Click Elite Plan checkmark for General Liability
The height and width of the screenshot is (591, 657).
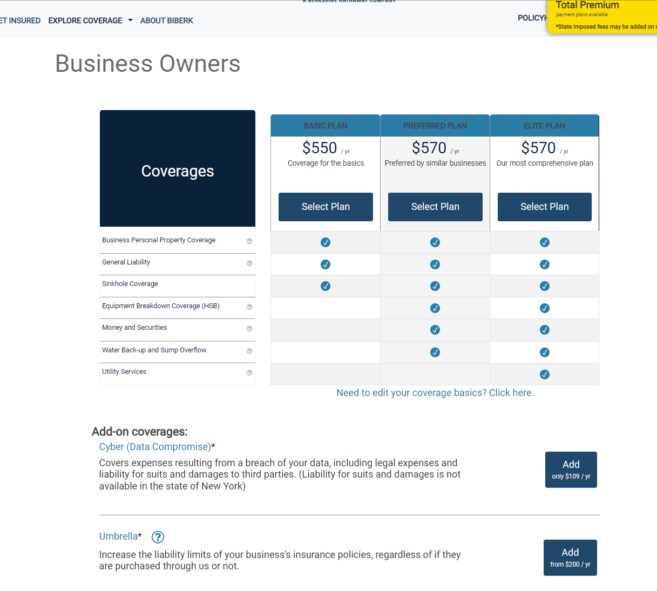pyautogui.click(x=545, y=264)
